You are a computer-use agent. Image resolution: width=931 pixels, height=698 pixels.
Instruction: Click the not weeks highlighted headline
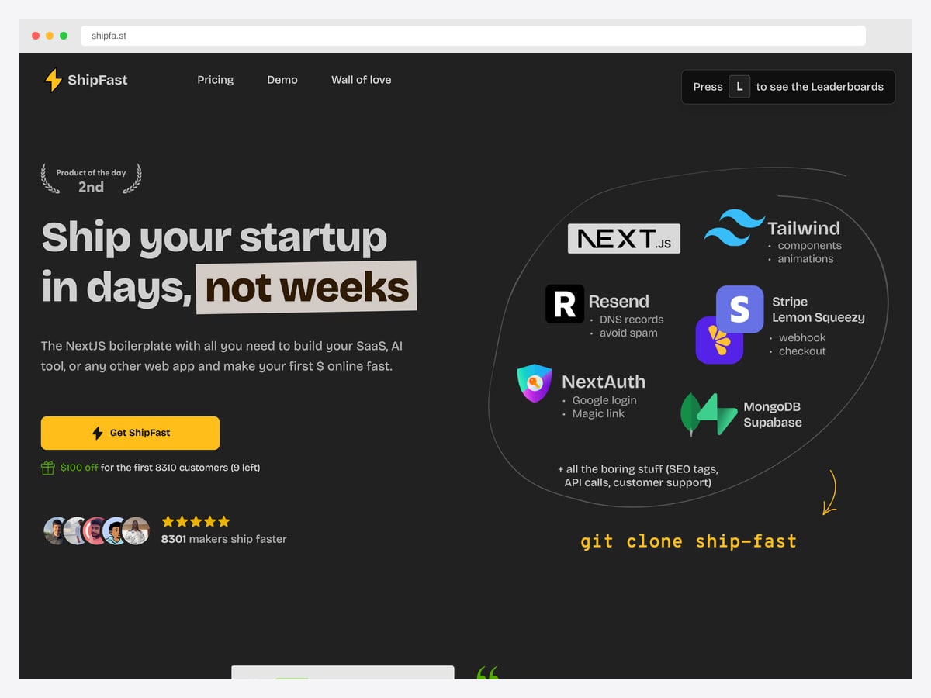(306, 288)
